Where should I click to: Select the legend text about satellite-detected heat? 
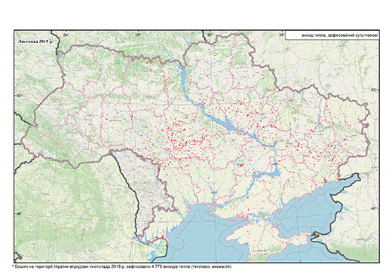340,35
